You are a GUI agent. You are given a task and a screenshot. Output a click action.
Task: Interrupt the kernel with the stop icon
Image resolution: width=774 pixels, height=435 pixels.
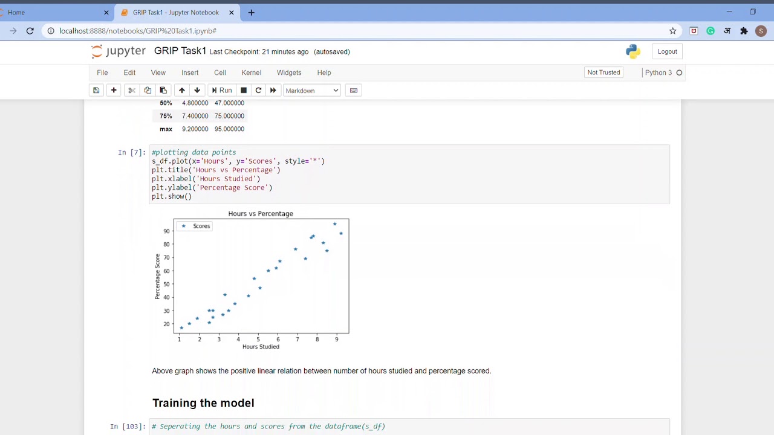[244, 91]
